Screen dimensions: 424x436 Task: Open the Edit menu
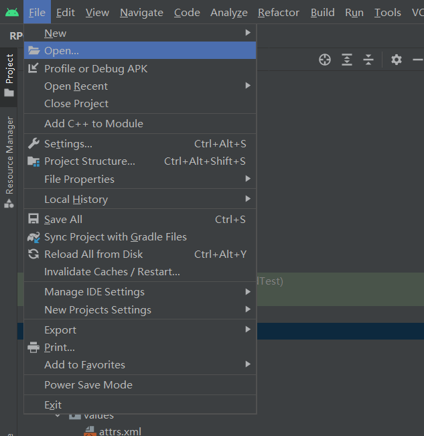[66, 13]
